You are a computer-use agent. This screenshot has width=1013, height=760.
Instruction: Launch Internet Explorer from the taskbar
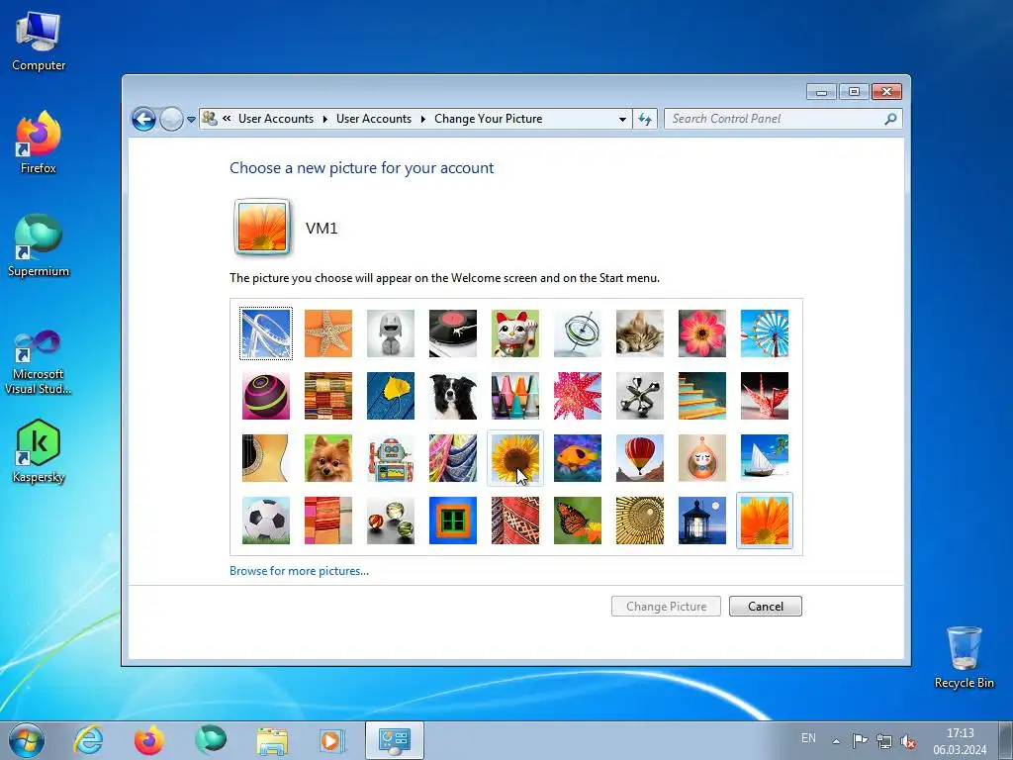click(88, 740)
